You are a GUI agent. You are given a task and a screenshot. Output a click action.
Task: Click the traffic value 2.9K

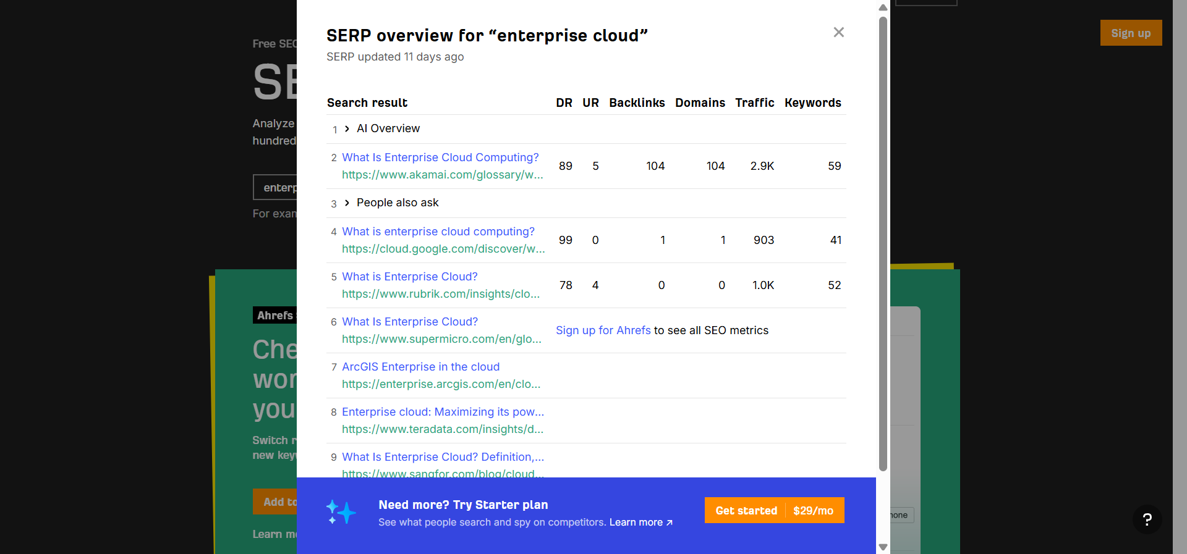click(762, 166)
